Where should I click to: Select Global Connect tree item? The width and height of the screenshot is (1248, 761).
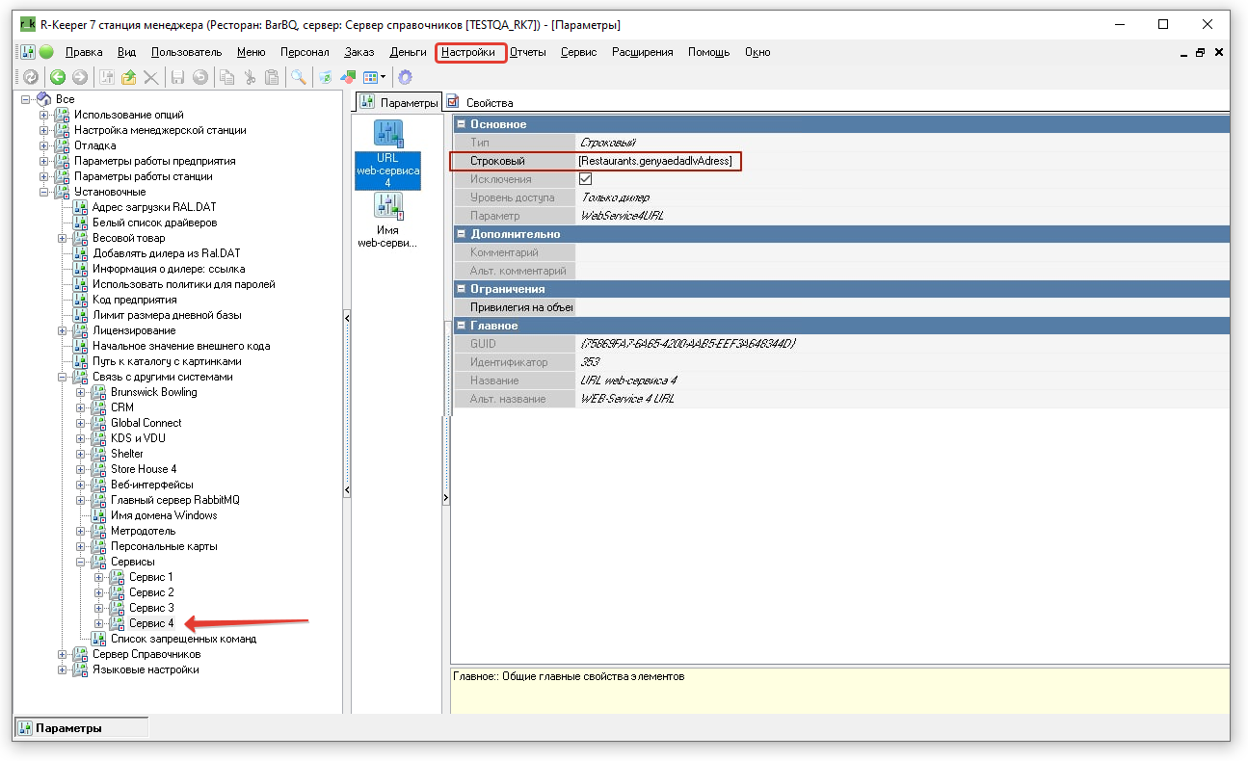(x=146, y=423)
